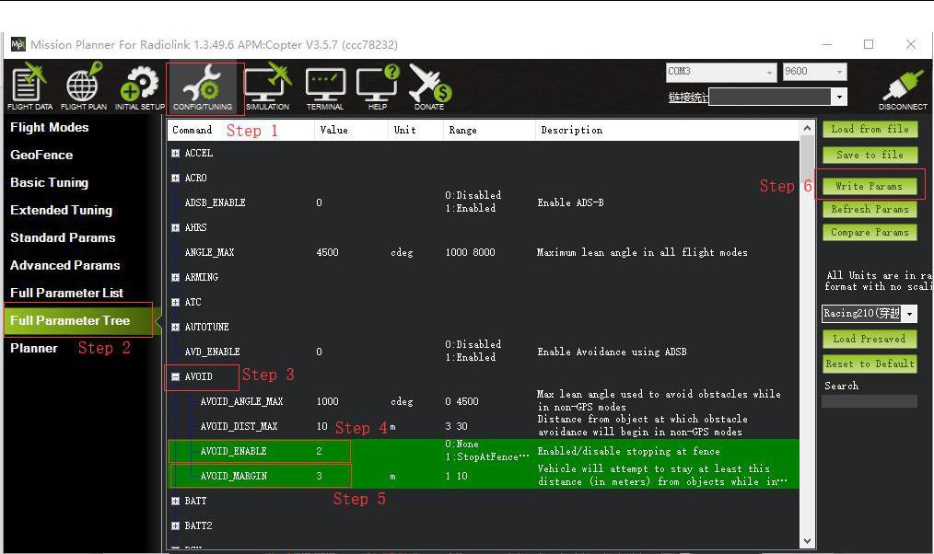Image resolution: width=934 pixels, height=554 pixels.
Task: Click the parameter list scrollbar thumb
Action: pos(807,158)
